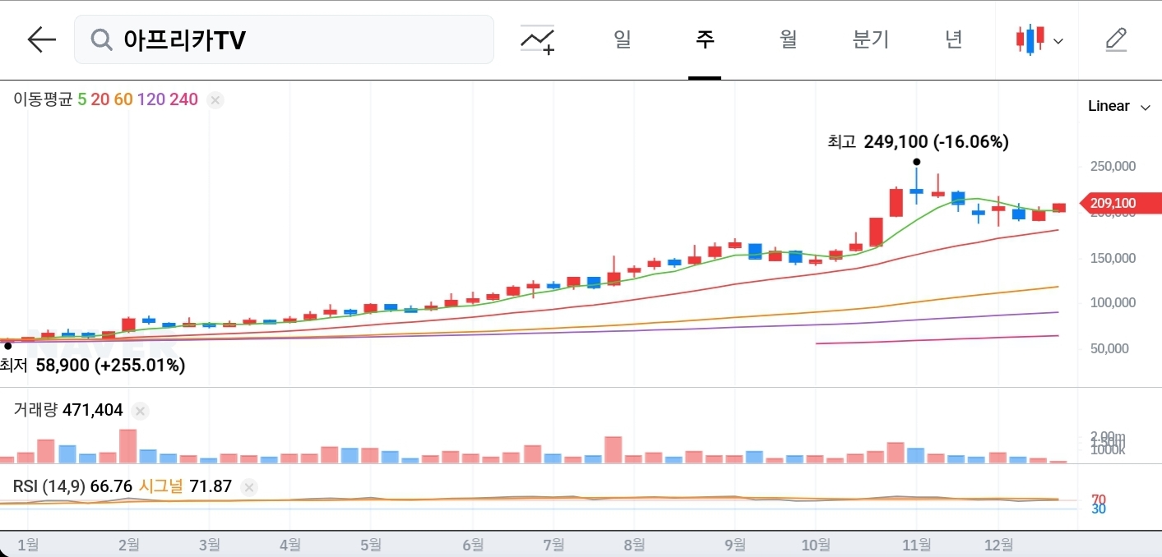
Task: Open the pencil drawing tool
Action: pos(1116,39)
